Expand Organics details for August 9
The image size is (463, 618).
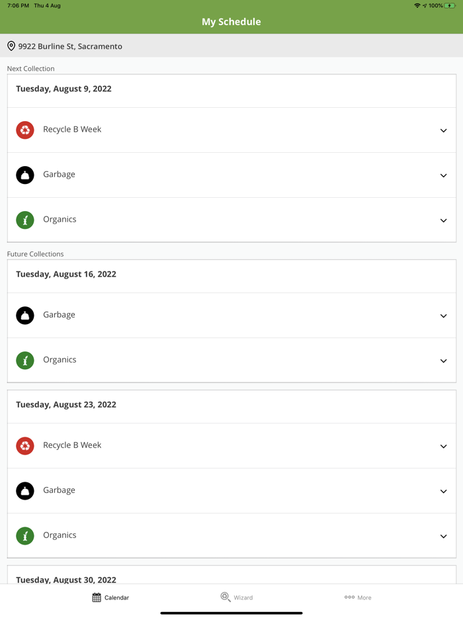443,220
